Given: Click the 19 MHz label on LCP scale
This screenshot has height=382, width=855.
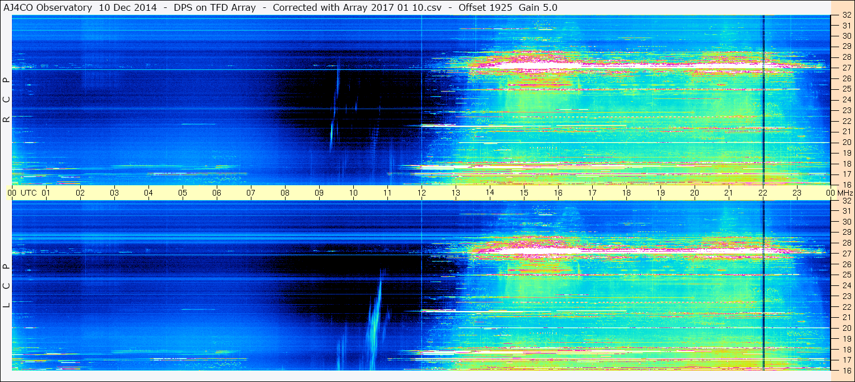Looking at the screenshot, I should (x=846, y=338).
